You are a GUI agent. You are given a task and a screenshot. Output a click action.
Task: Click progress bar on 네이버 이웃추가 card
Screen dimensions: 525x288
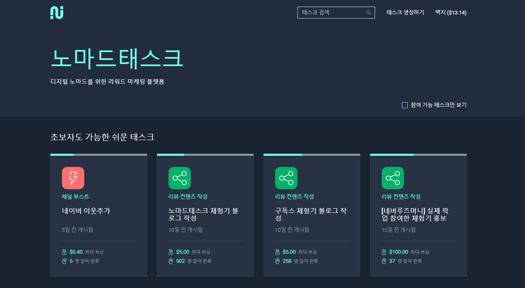(99, 155)
